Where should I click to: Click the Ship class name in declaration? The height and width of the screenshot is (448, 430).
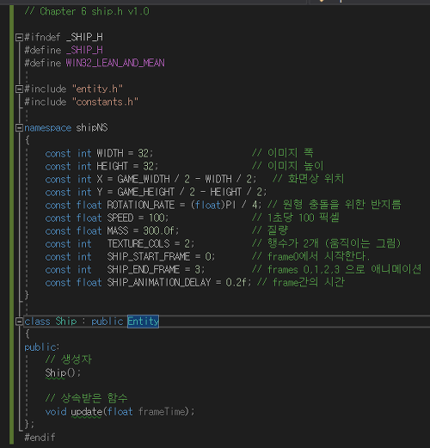(66, 322)
